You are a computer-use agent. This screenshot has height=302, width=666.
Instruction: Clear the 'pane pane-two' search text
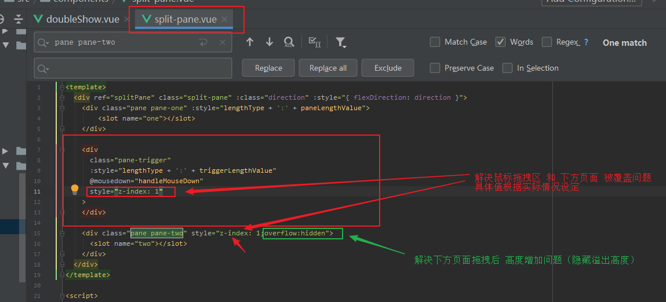click(x=222, y=42)
